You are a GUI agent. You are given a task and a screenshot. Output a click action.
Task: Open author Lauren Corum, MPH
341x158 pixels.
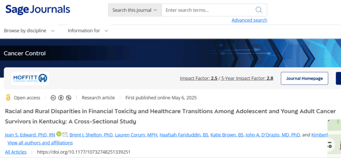pyautogui.click(x=136, y=135)
